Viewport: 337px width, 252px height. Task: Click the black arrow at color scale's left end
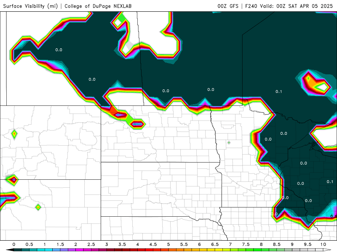point(9,250)
